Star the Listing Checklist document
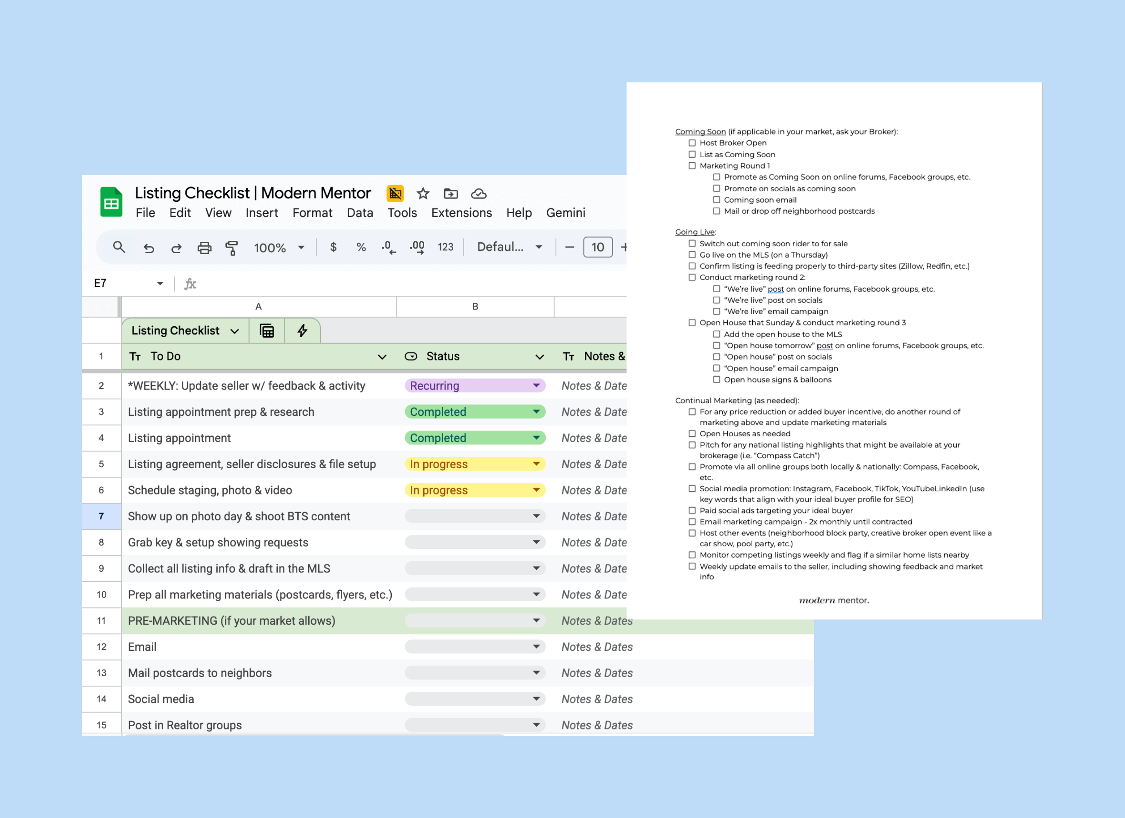Image resolution: width=1125 pixels, height=818 pixels. 423,194
